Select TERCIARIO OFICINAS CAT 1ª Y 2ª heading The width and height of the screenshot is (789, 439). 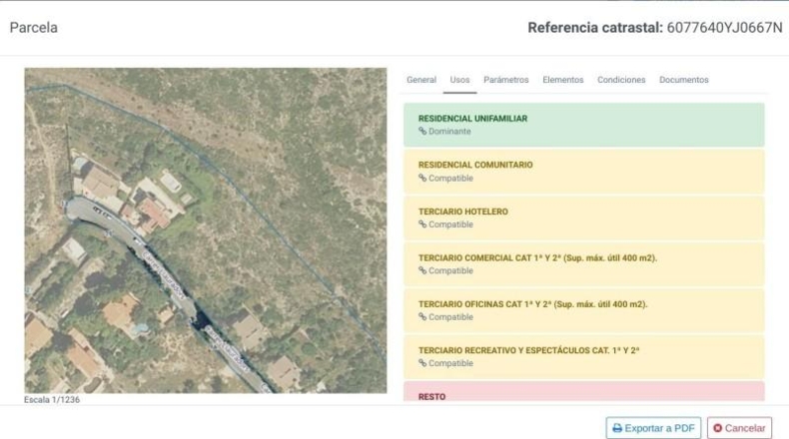pyautogui.click(x=533, y=304)
